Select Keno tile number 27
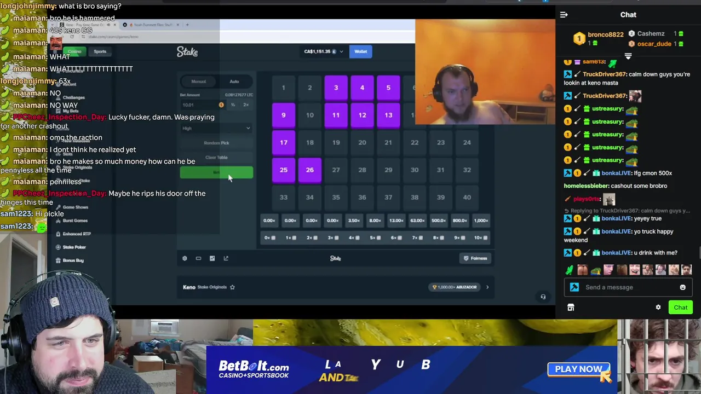The width and height of the screenshot is (701, 394). click(x=336, y=170)
